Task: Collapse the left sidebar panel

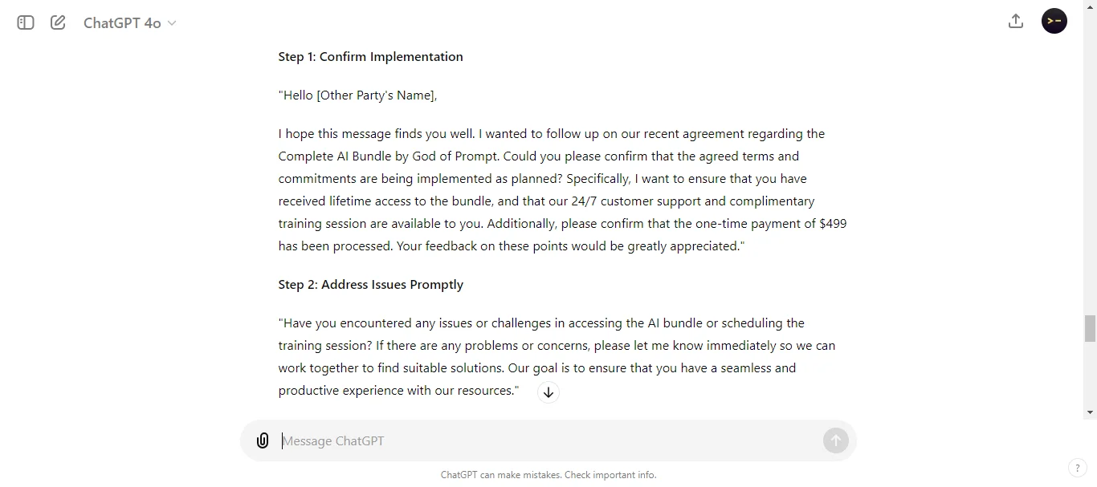Action: 24,22
